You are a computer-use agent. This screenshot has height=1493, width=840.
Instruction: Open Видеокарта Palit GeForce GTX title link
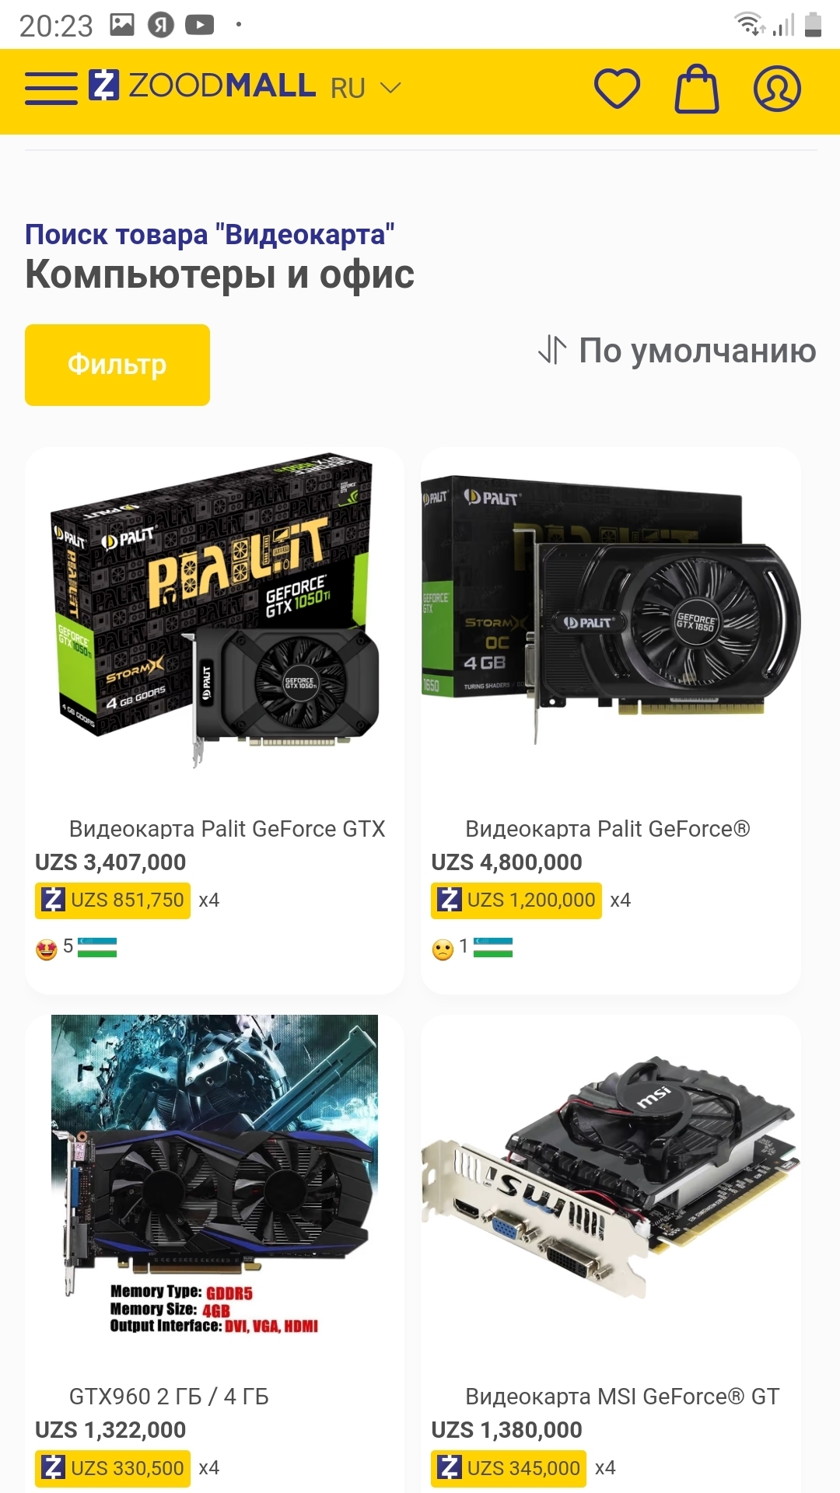pos(227,829)
